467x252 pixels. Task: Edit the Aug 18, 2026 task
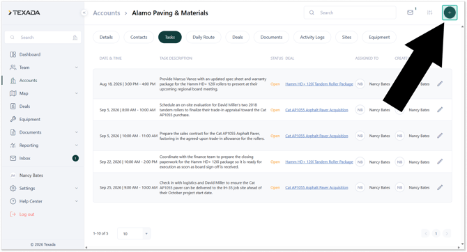[x=440, y=84]
